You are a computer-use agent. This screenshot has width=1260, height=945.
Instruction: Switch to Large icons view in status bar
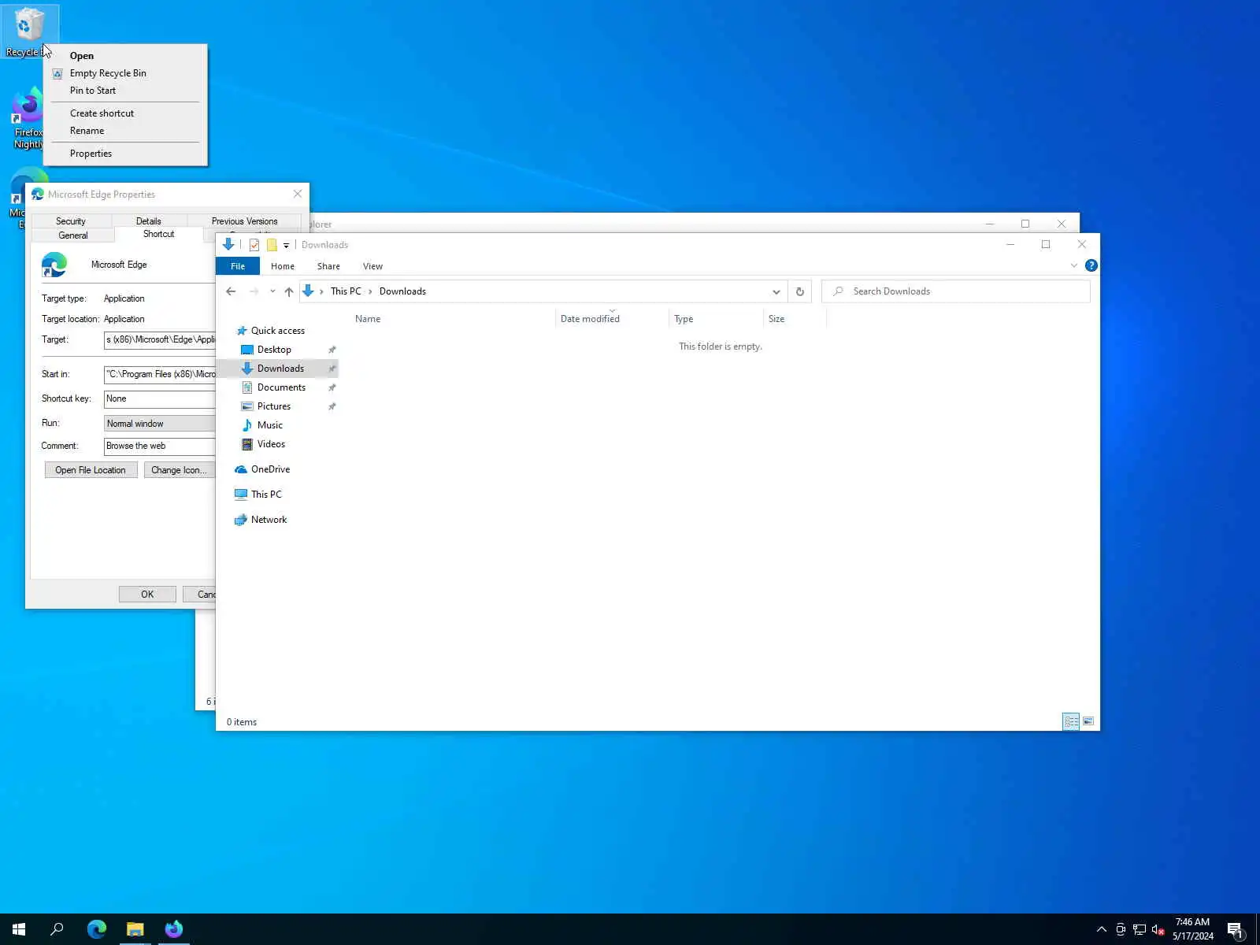pyautogui.click(x=1088, y=721)
